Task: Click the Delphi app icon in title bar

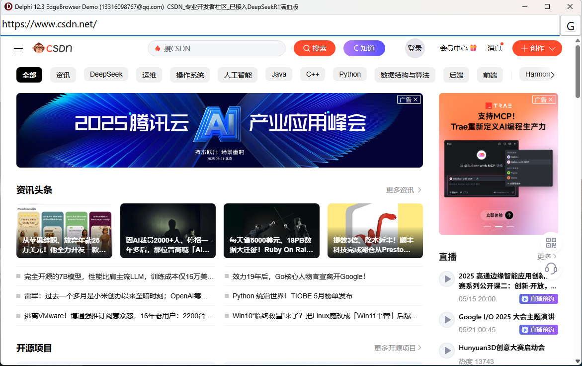Action: tap(8, 6)
